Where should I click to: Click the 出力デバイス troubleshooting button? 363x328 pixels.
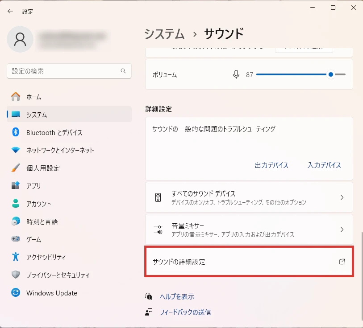[271, 165]
